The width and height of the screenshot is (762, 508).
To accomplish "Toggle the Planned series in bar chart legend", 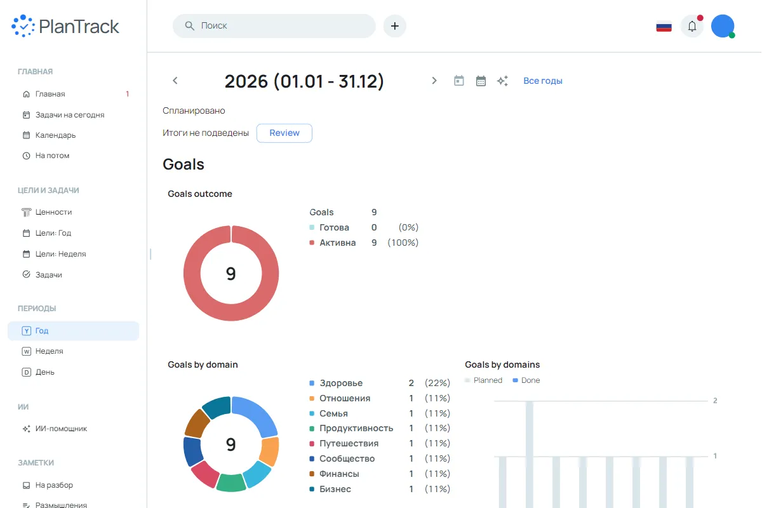I will click(x=484, y=380).
